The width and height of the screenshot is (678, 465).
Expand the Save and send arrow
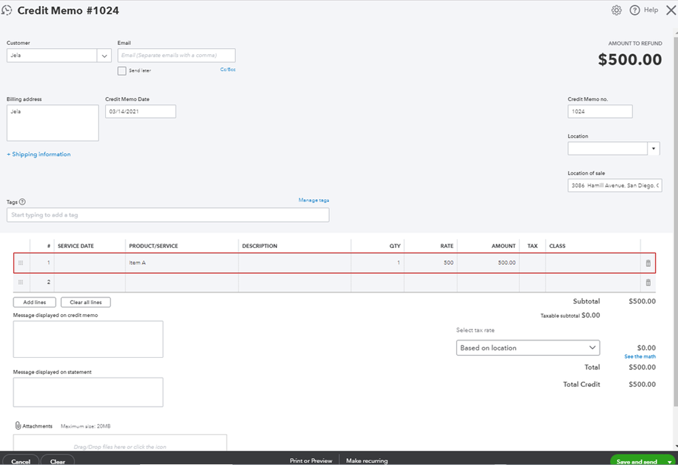(669, 462)
